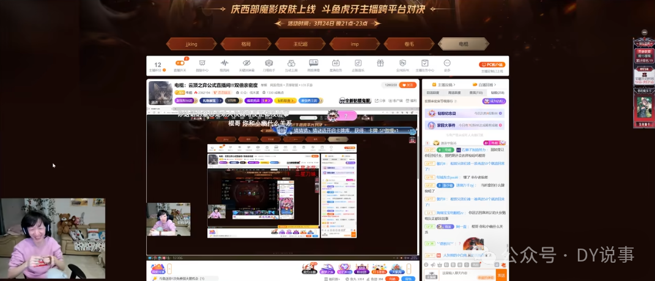This screenshot has height=281, width=655.
Task: Toggle the 直播开关 live switch
Action: click(180, 63)
